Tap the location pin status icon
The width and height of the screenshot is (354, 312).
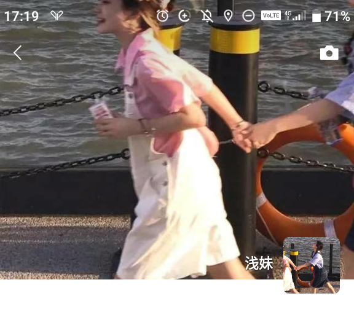228,16
